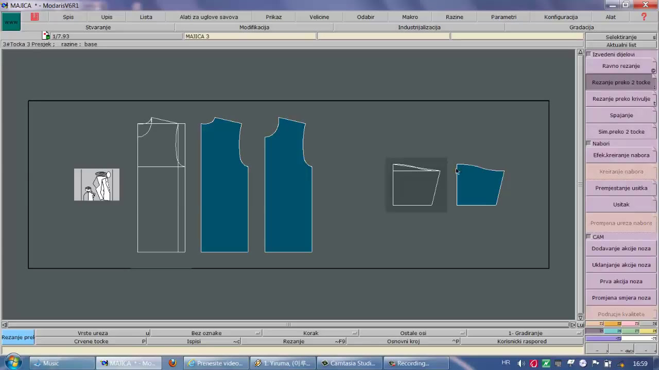Click the red Lectra logo icon
659x370 pixels.
click(34, 16)
